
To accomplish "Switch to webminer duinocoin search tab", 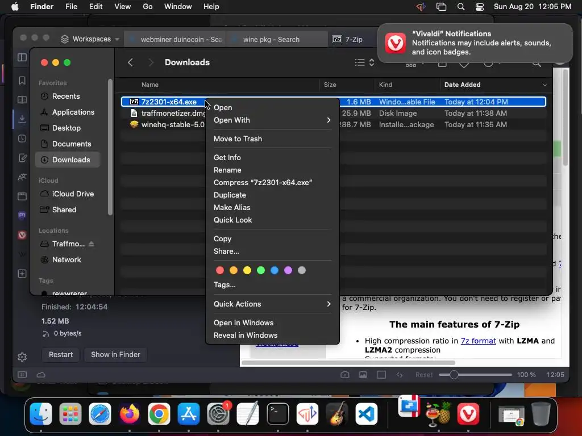I will 176,39.
